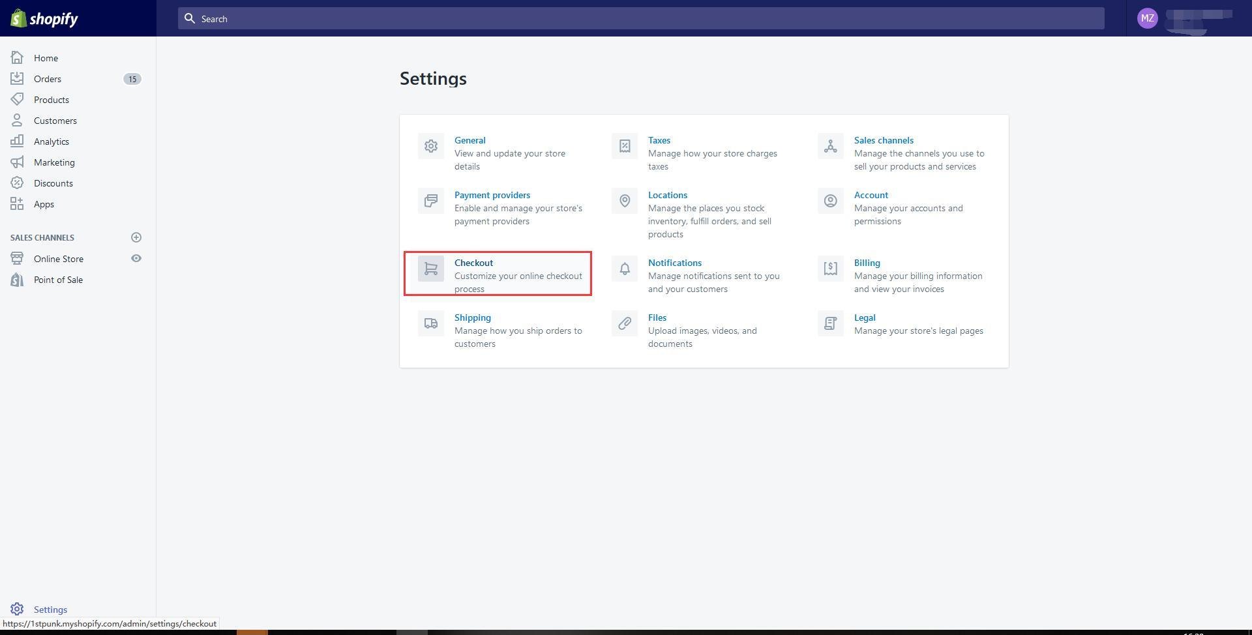Click into the Search field
The height and width of the screenshot is (635, 1252).
(x=641, y=18)
